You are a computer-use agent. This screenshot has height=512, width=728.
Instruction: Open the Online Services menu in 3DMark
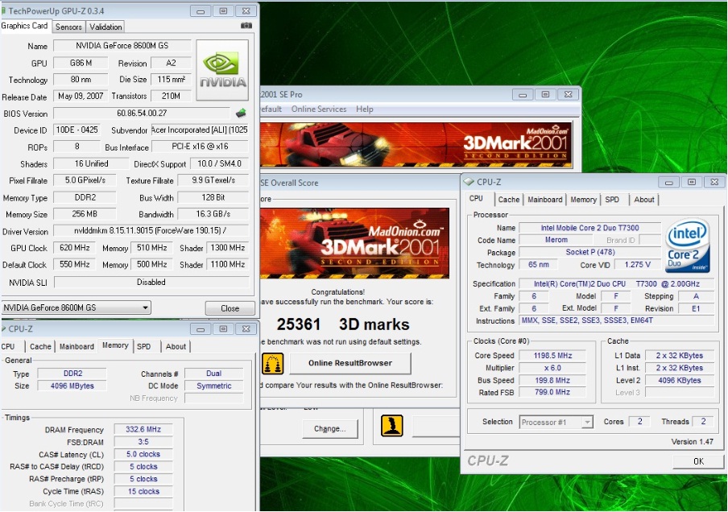coord(319,109)
